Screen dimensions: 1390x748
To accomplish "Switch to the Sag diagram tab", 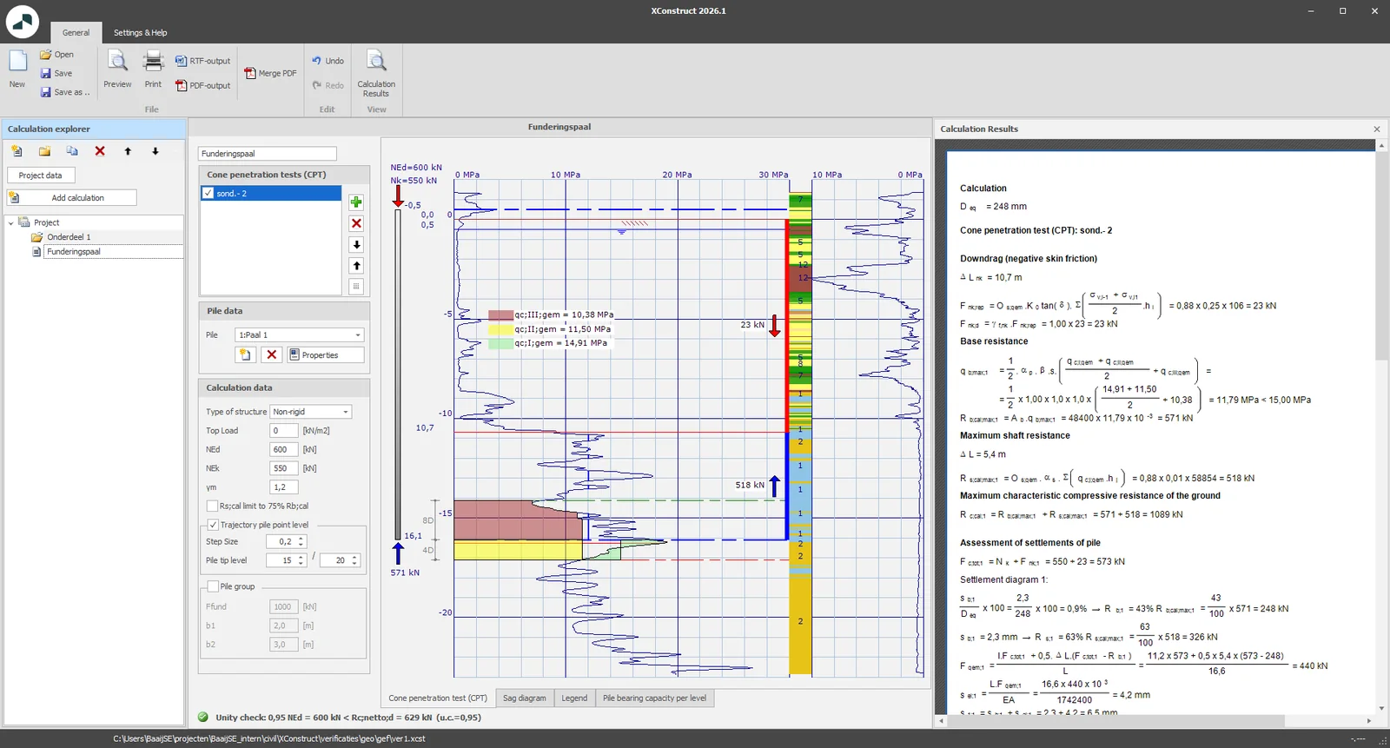I will (525, 698).
